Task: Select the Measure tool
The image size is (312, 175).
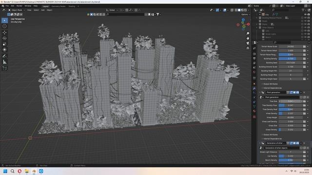Action: (4, 62)
